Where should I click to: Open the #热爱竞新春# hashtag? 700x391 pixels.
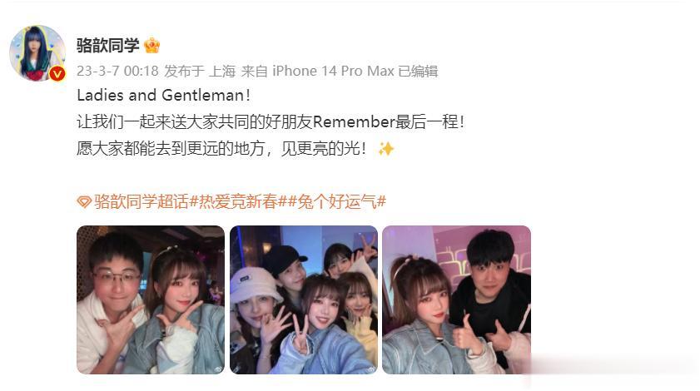click(x=238, y=202)
